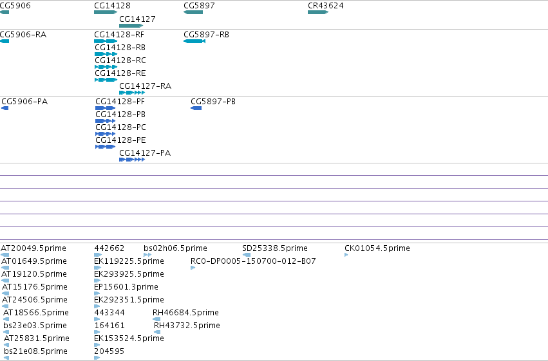
Task: Select the CG5906-PA protein name
Action: pos(24,102)
